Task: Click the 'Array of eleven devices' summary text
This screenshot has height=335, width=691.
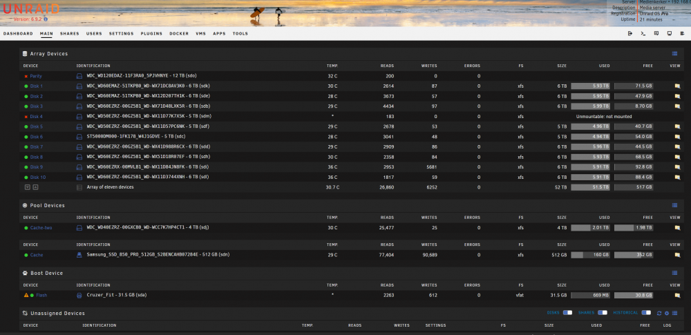Action: [x=110, y=187]
